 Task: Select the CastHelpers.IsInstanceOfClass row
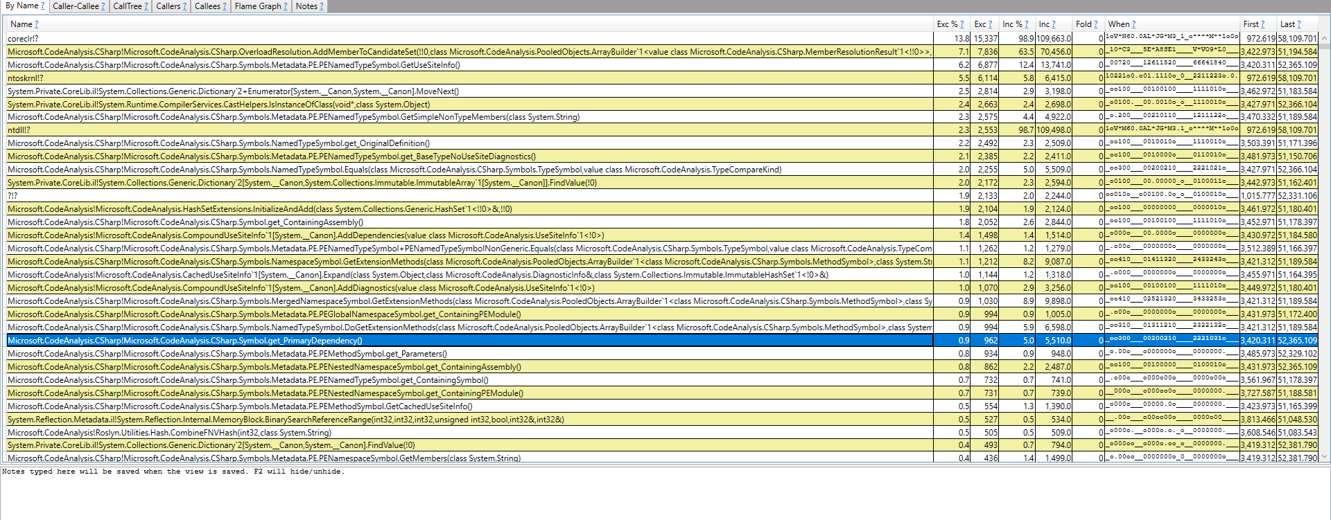(x=662, y=105)
